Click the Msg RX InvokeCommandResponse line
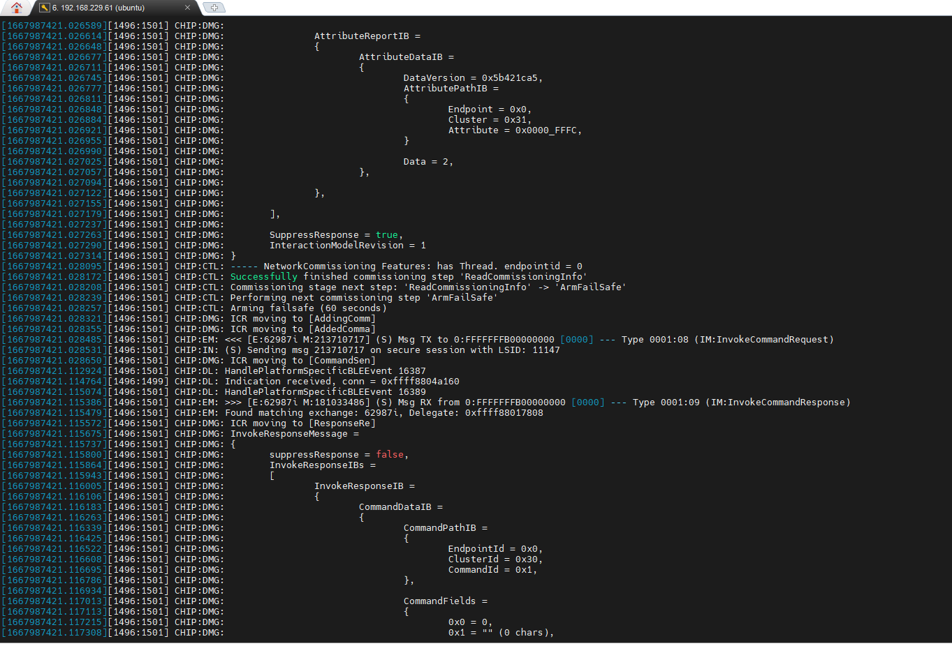The width and height of the screenshot is (952, 646). point(538,403)
